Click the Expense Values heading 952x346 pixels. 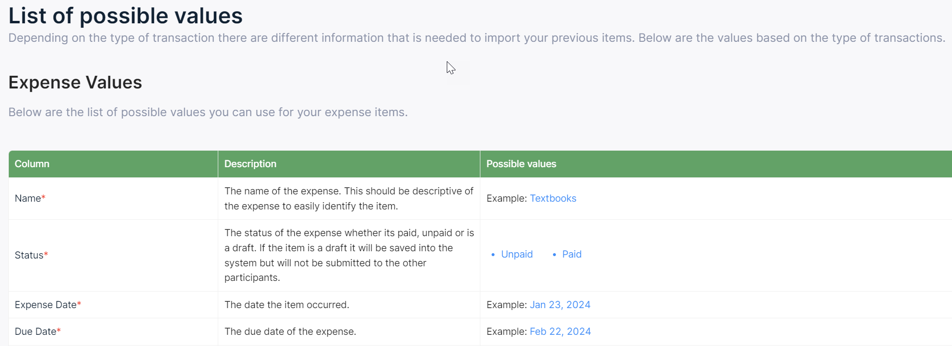tap(75, 83)
